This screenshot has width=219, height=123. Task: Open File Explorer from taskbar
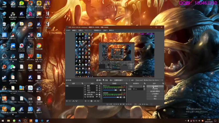tap(8, 121)
